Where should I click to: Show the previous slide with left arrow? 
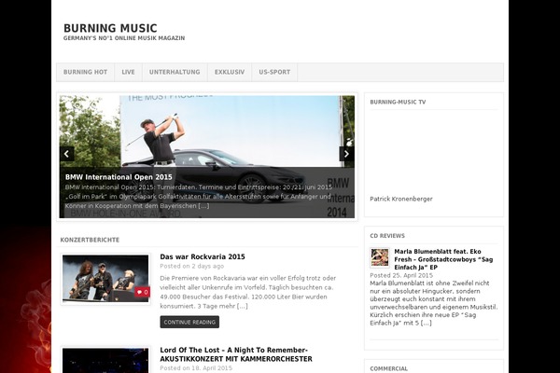point(67,154)
